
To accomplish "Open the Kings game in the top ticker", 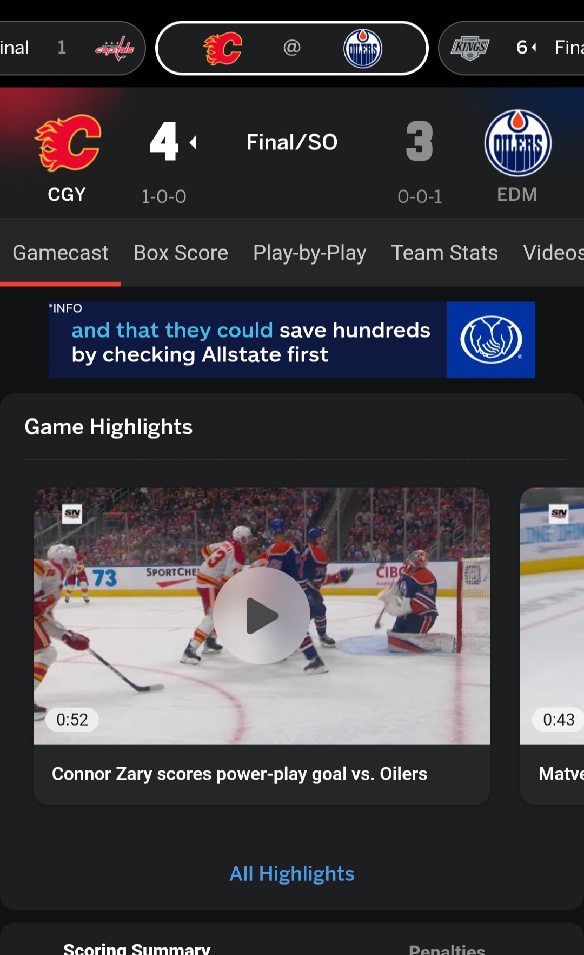I will [512, 48].
